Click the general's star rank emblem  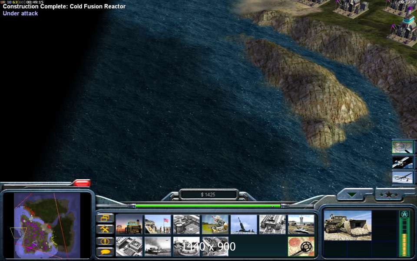pos(404,214)
